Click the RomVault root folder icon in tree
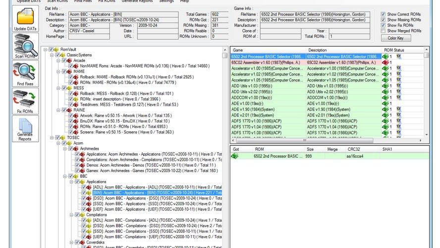This screenshot has width=440, height=248. pyautogui.click(x=56, y=50)
